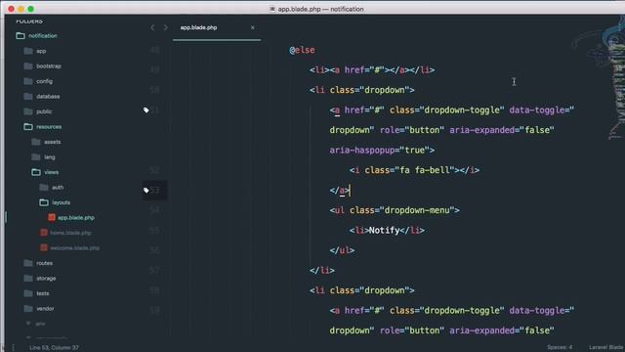This screenshot has height=352, width=625.
Task: Expand the public folder icon
Action: (x=28, y=111)
